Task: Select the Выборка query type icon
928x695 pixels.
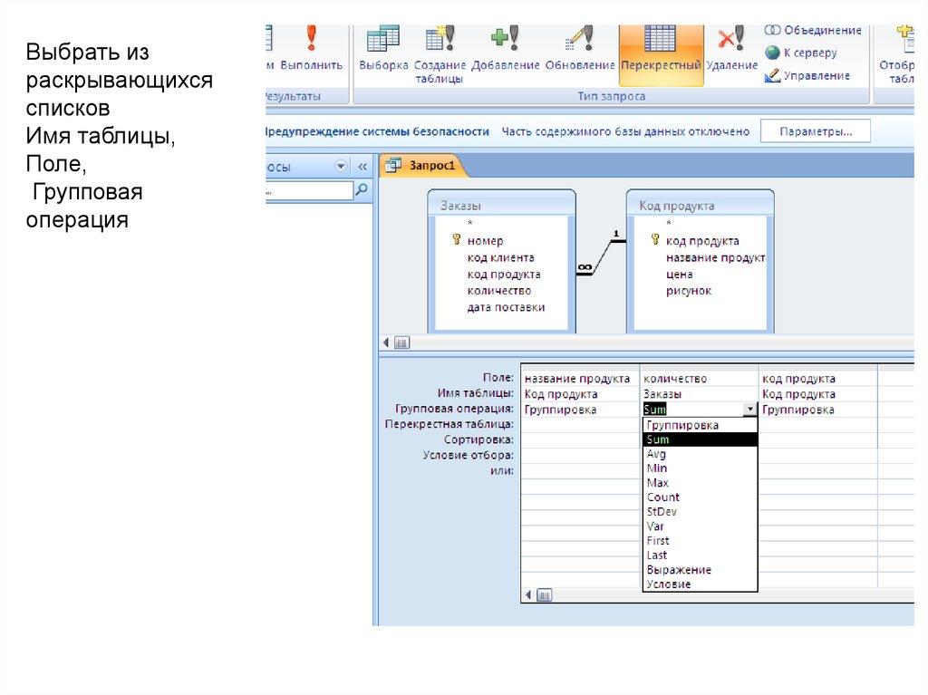Action: (382, 41)
